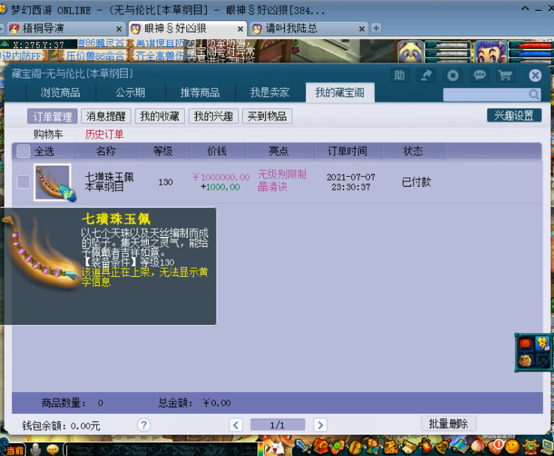The width and height of the screenshot is (554, 456).
Task: Close the 眼神§好凶狠 window tab
Action: [x=241, y=29]
